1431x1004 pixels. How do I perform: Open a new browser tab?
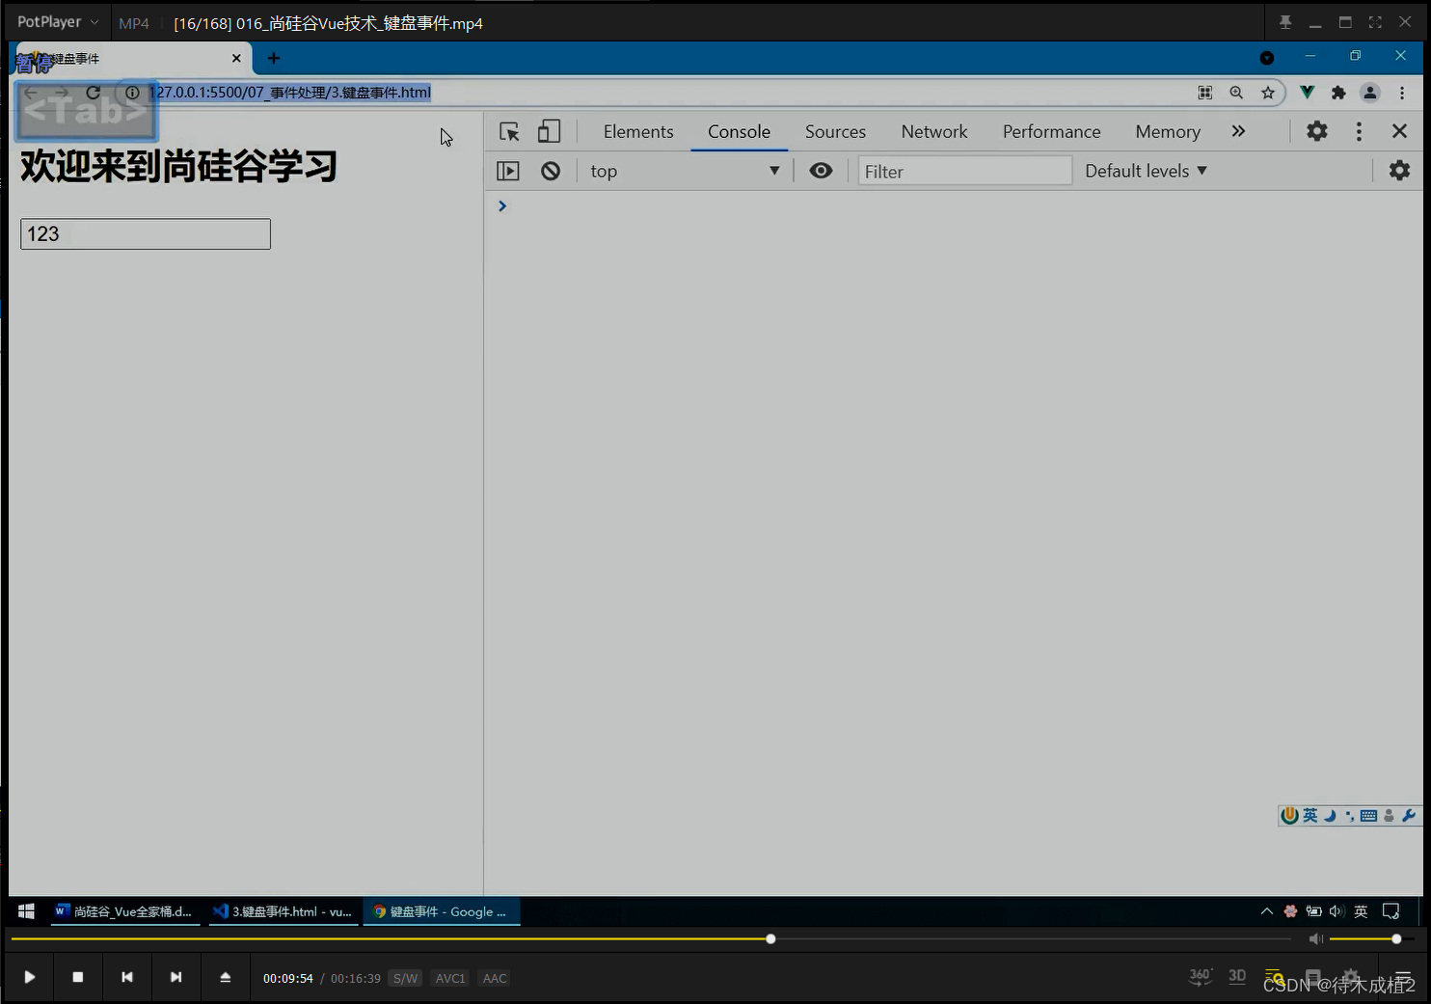click(x=274, y=58)
